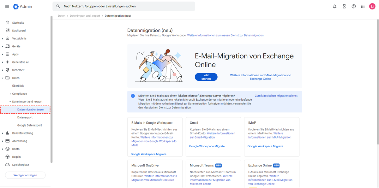Viewport: 379px width, 188px height.
Task: Go to Startseite
Action: point(18,23)
